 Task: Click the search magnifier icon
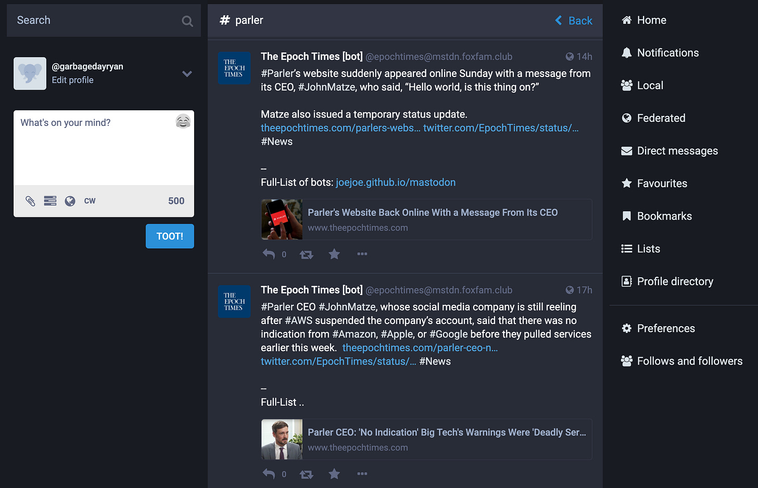coord(187,21)
